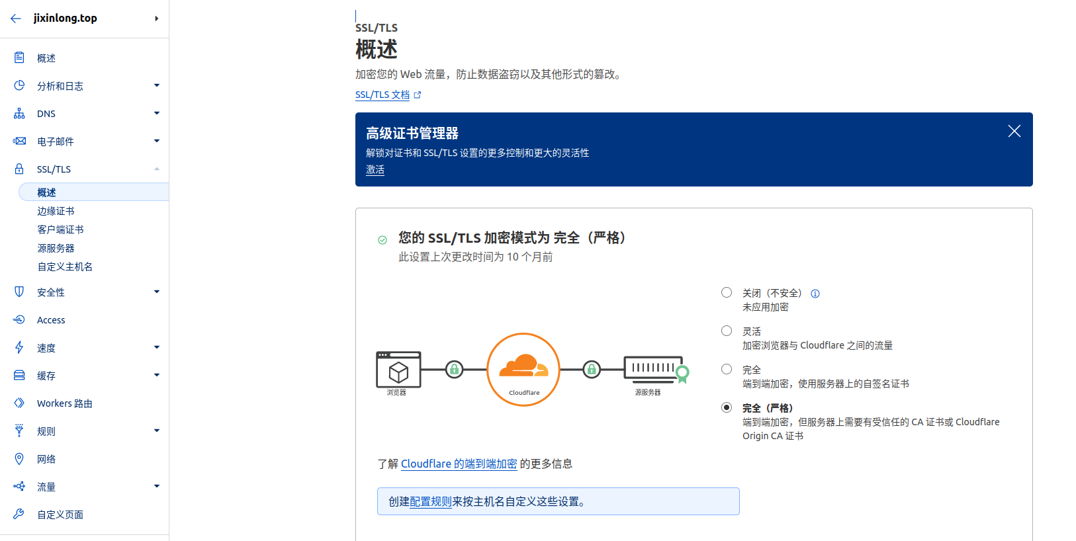Select the 关闭（不安全）encryption mode
1076x541 pixels.
tap(727, 292)
